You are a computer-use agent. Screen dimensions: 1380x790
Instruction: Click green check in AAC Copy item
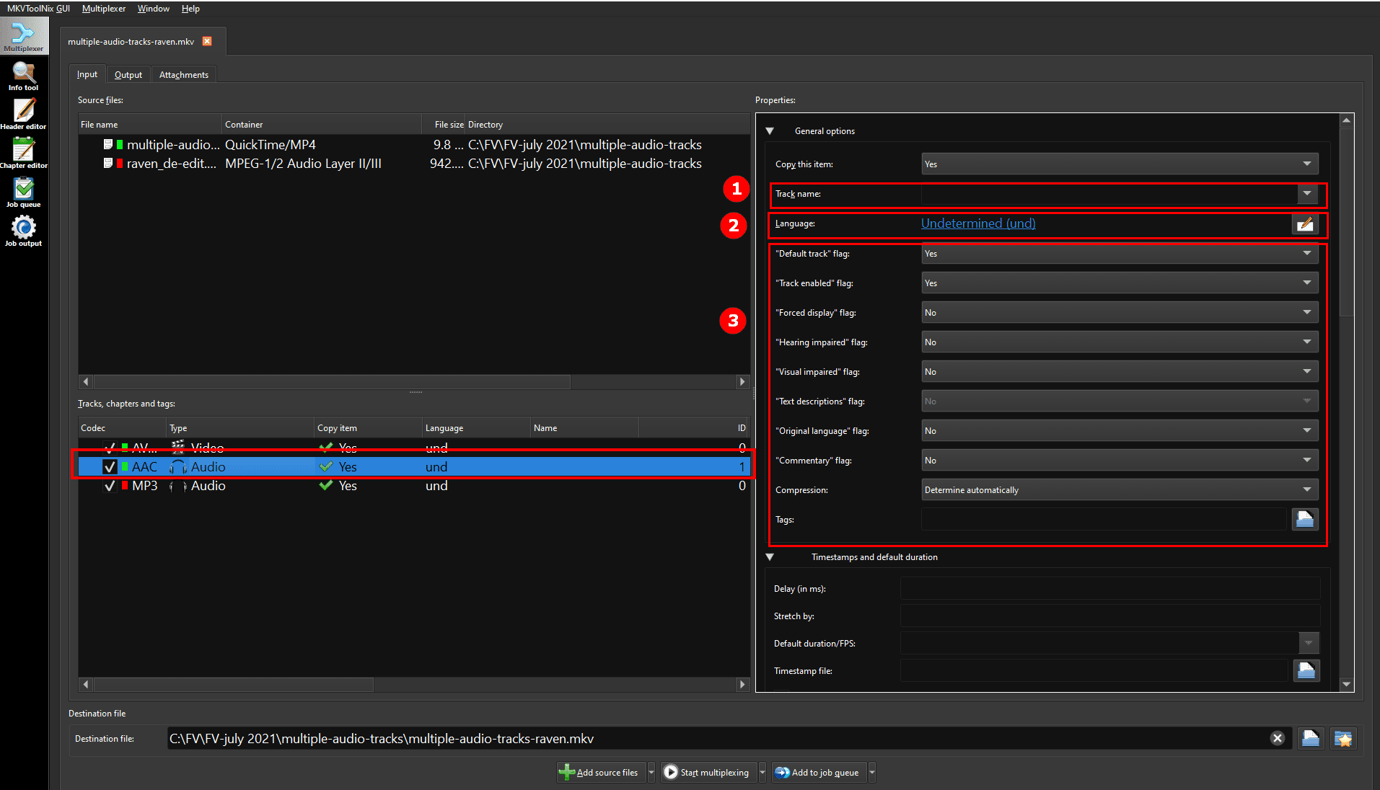point(326,466)
